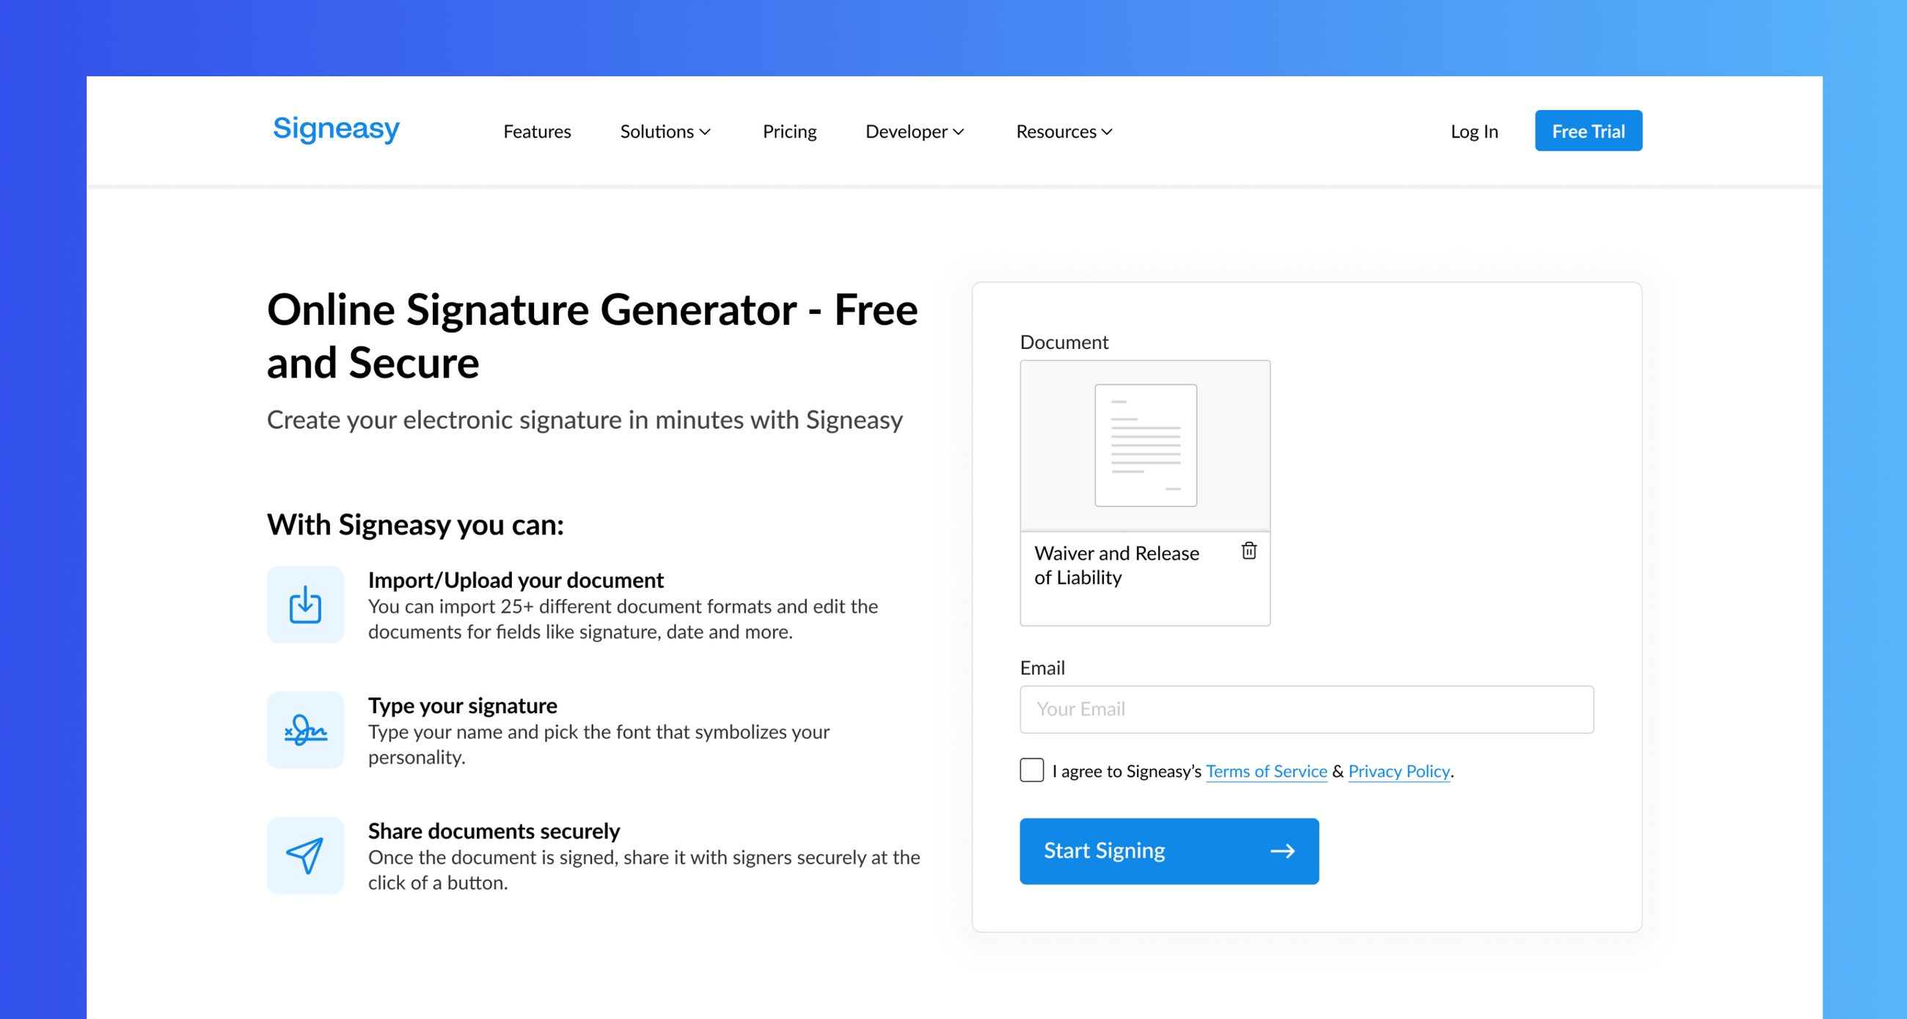Delete the Waiver and Release document
This screenshot has height=1019, width=1907.
(1248, 551)
